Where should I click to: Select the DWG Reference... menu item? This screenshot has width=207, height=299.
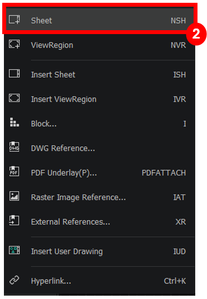point(100,148)
